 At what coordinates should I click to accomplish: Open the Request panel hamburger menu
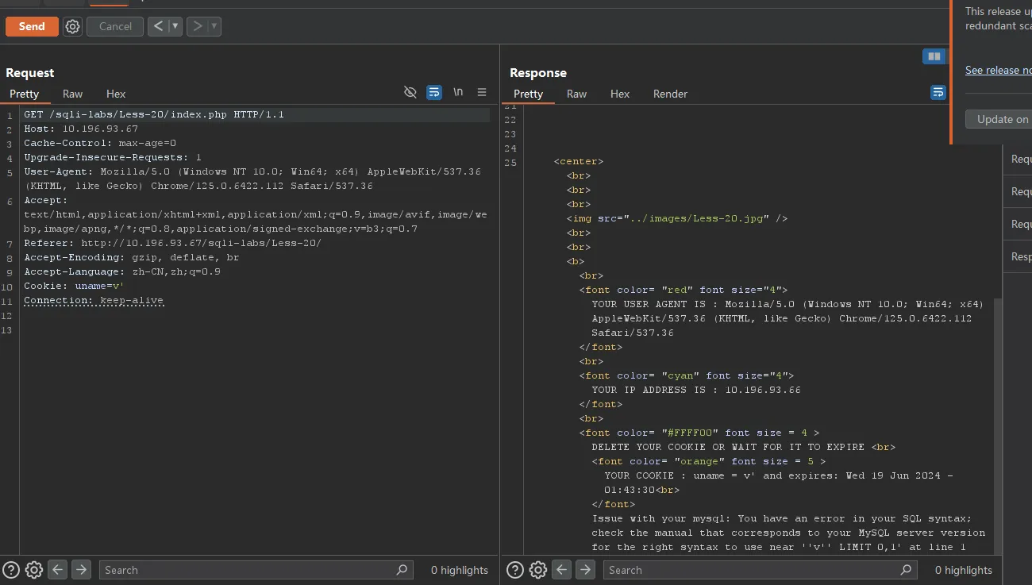tap(481, 93)
